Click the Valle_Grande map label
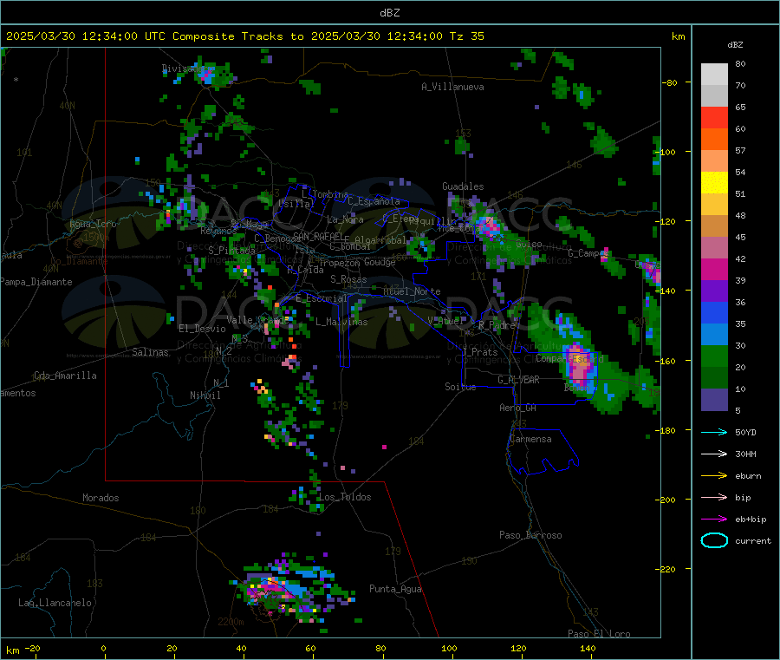The image size is (780, 660). tap(257, 320)
